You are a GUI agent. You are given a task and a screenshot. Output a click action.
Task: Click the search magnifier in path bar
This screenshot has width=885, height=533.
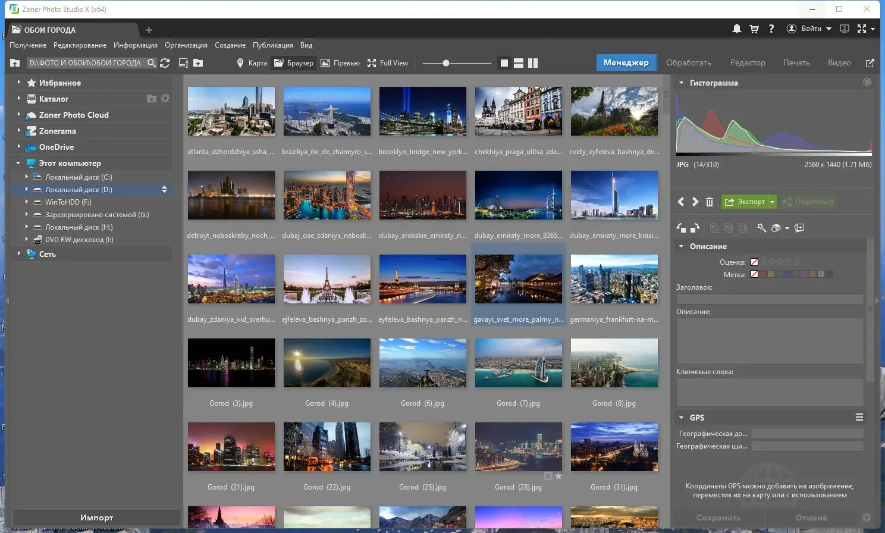(152, 63)
